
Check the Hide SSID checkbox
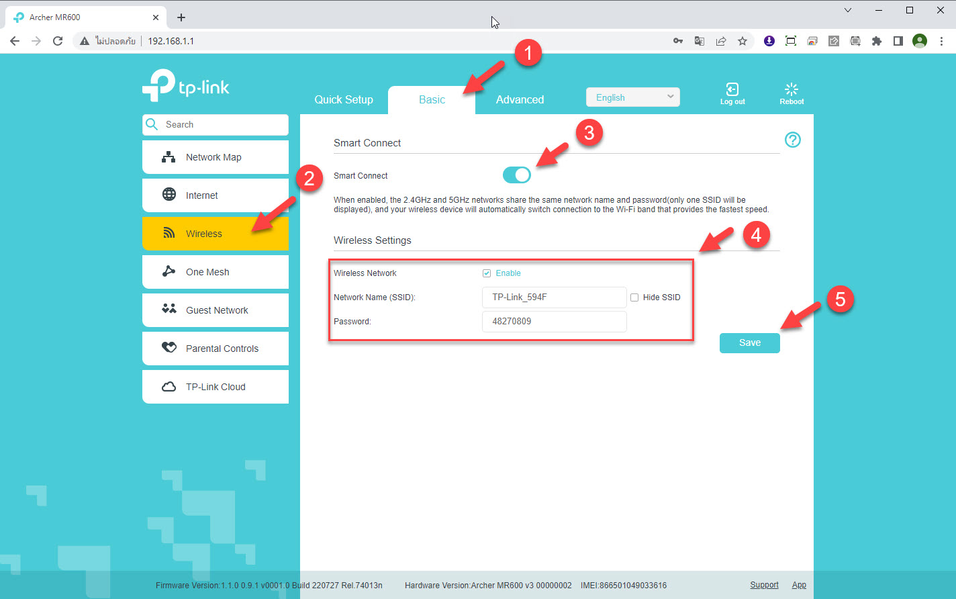point(634,297)
